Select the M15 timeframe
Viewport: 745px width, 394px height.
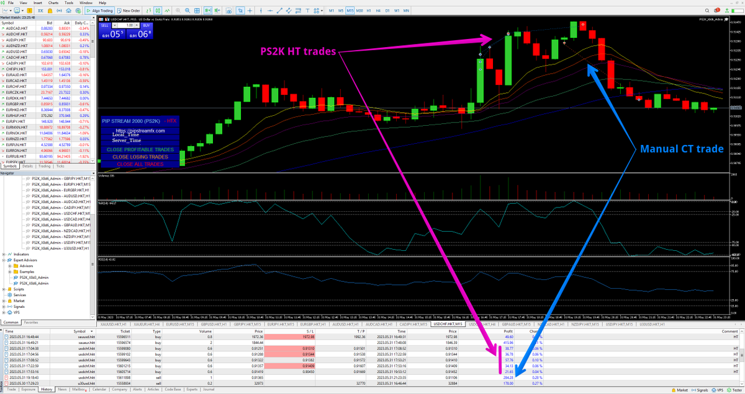[350, 11]
